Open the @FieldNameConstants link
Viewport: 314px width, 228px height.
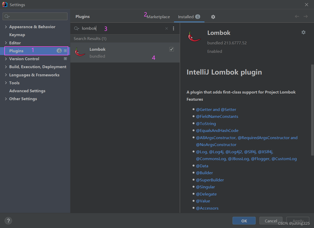(x=217, y=116)
